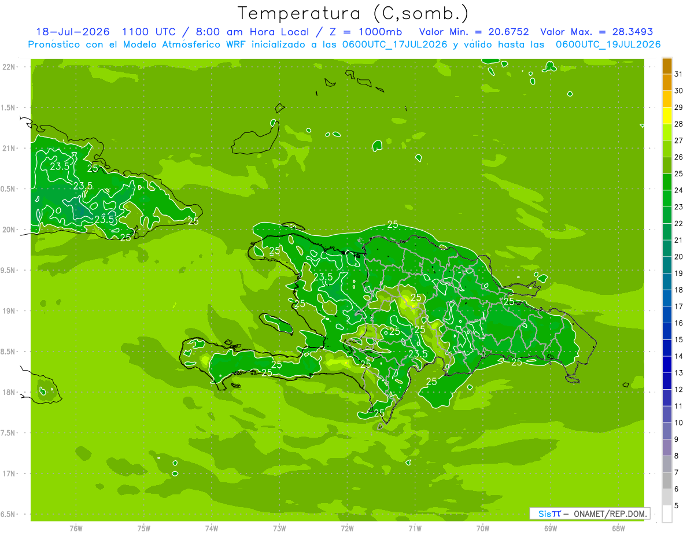Click the '71W' longitude label
Image resolution: width=694 pixels, height=536 pixels.
coord(415,528)
